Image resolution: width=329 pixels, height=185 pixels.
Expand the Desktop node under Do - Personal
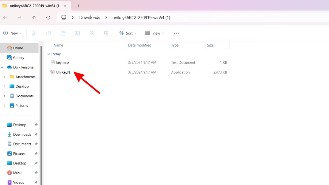click(x=4, y=86)
